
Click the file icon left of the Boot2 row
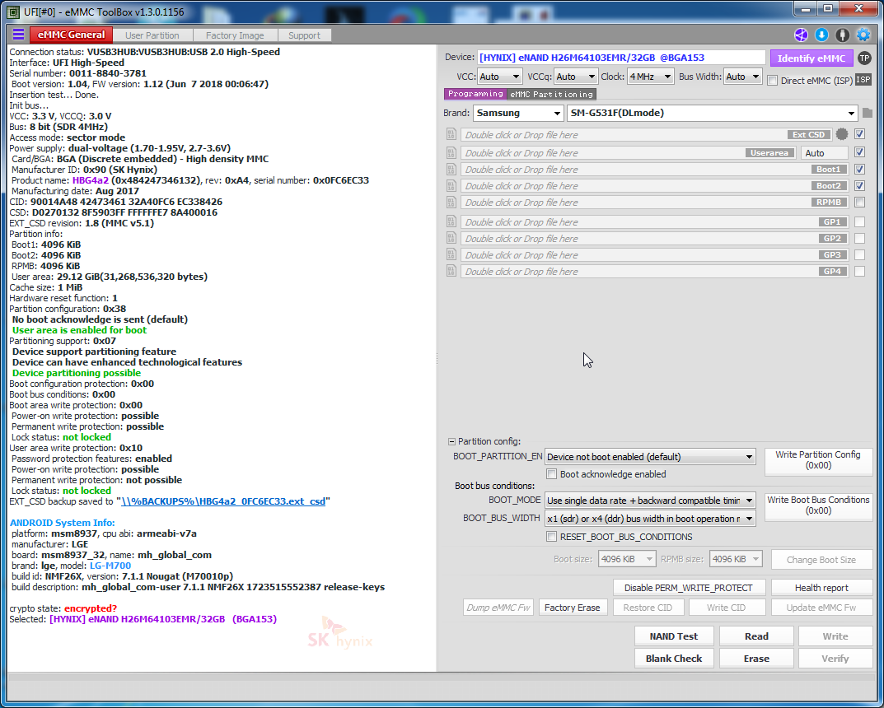451,185
